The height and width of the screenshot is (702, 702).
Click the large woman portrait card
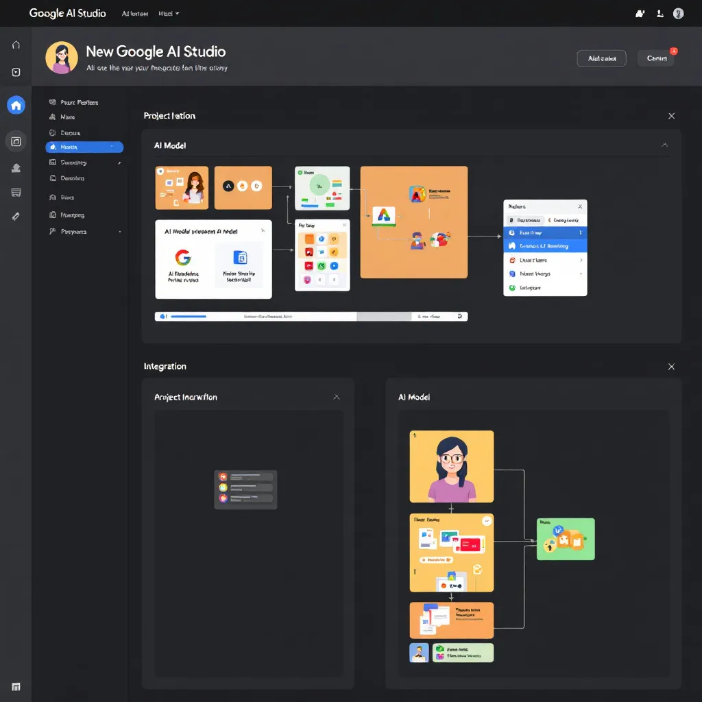coord(451,466)
